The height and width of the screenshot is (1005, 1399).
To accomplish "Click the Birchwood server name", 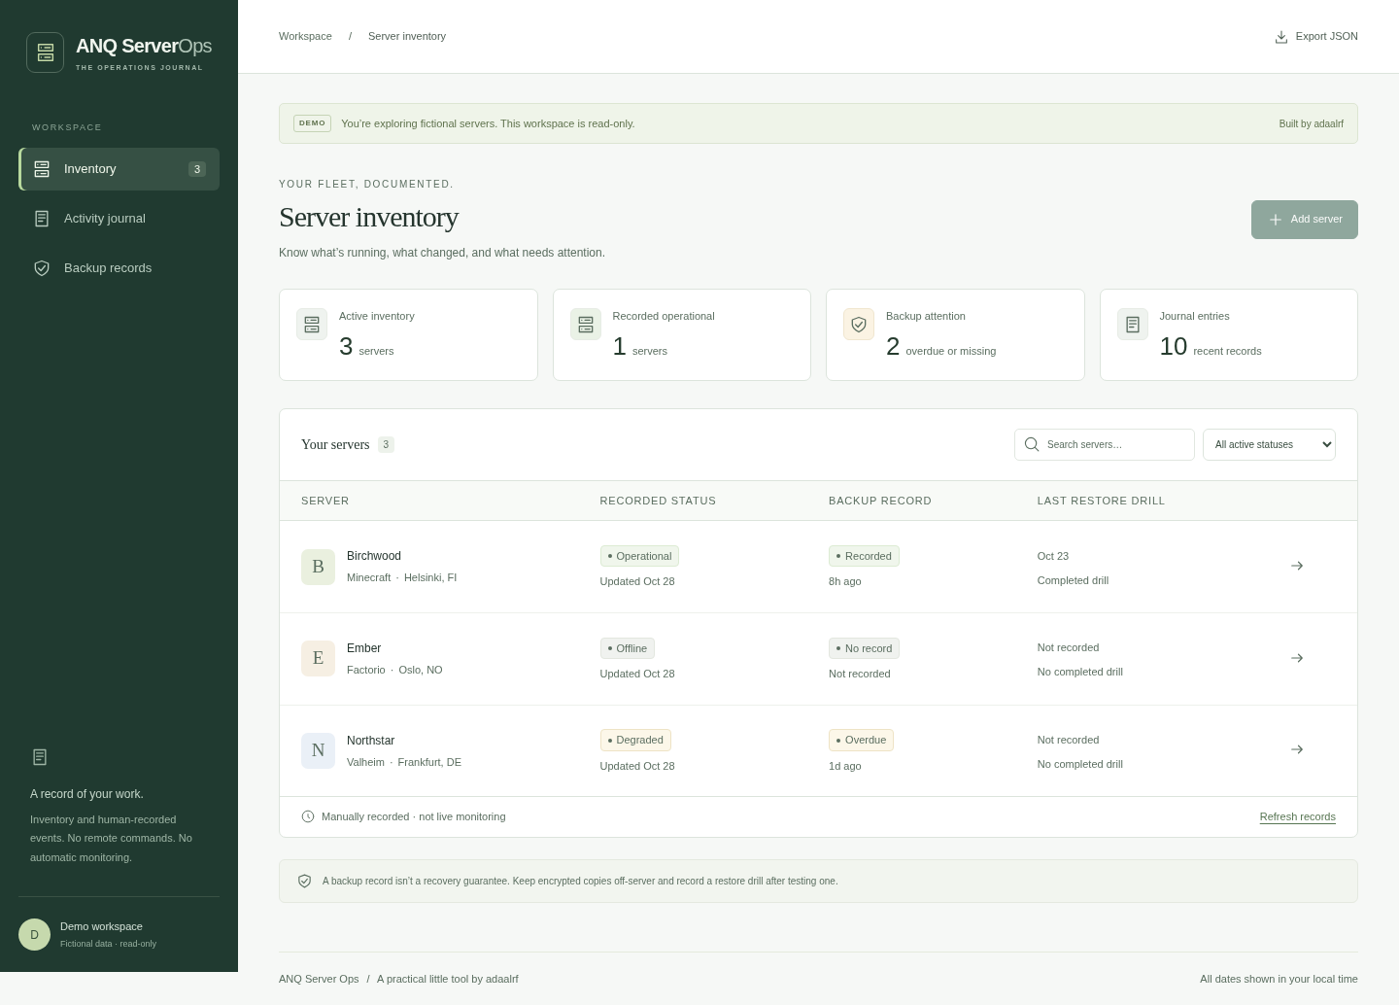I will (x=374, y=556).
